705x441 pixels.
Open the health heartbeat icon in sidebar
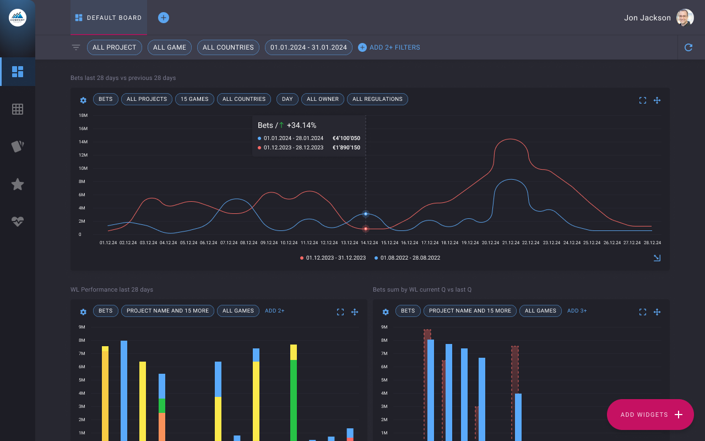pyautogui.click(x=18, y=222)
